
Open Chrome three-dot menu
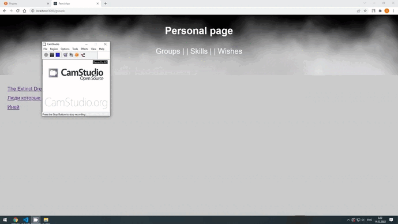393,11
